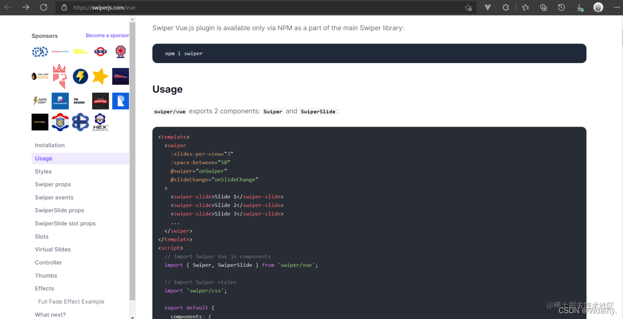
Task: Open the black Casinocity sponsor logo
Action: 40,122
